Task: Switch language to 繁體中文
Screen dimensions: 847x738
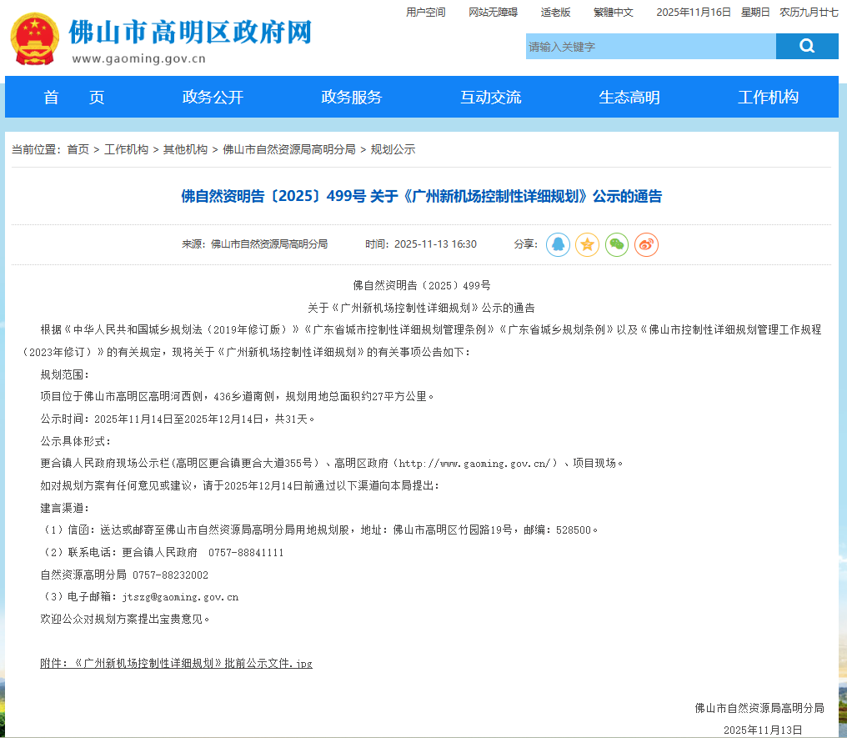Action: [613, 12]
